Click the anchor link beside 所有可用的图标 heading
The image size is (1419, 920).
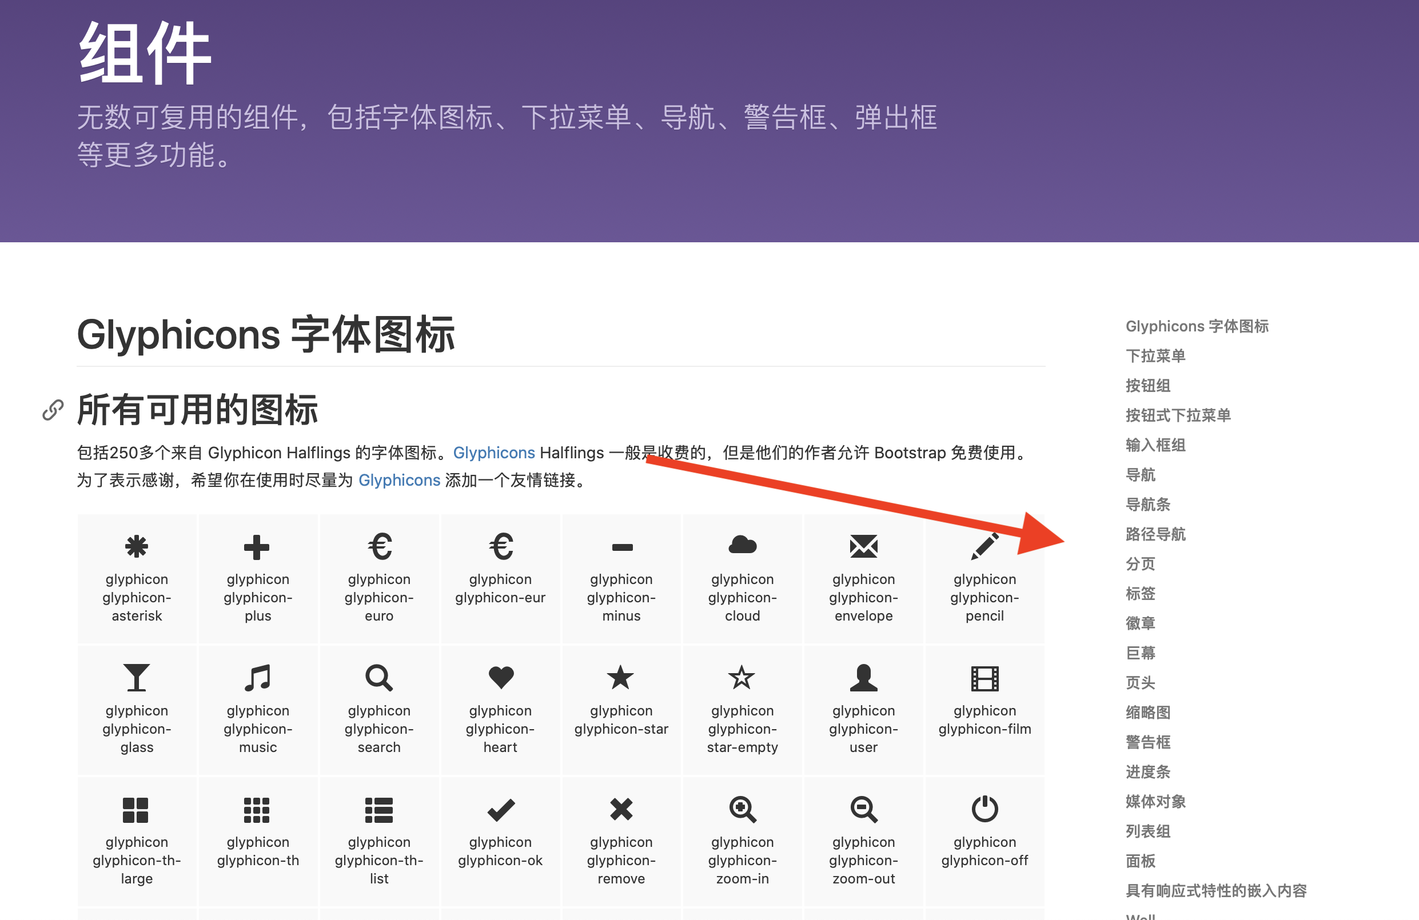click(53, 409)
